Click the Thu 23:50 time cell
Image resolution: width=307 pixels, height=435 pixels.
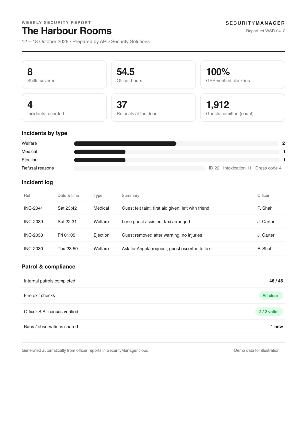68,249
